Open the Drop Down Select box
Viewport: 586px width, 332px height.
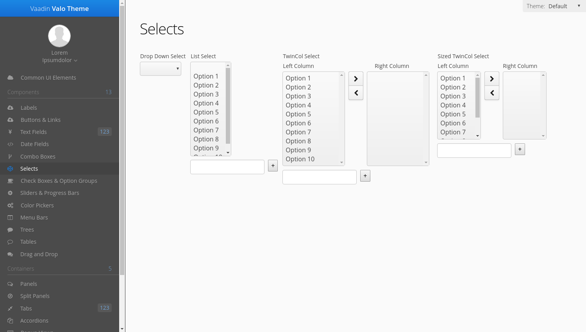[161, 69]
